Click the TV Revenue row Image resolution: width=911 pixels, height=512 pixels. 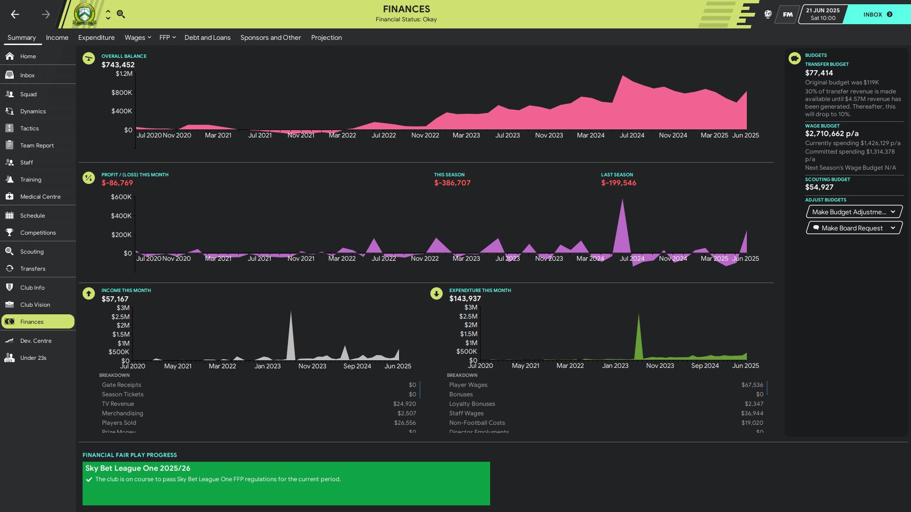(259, 404)
